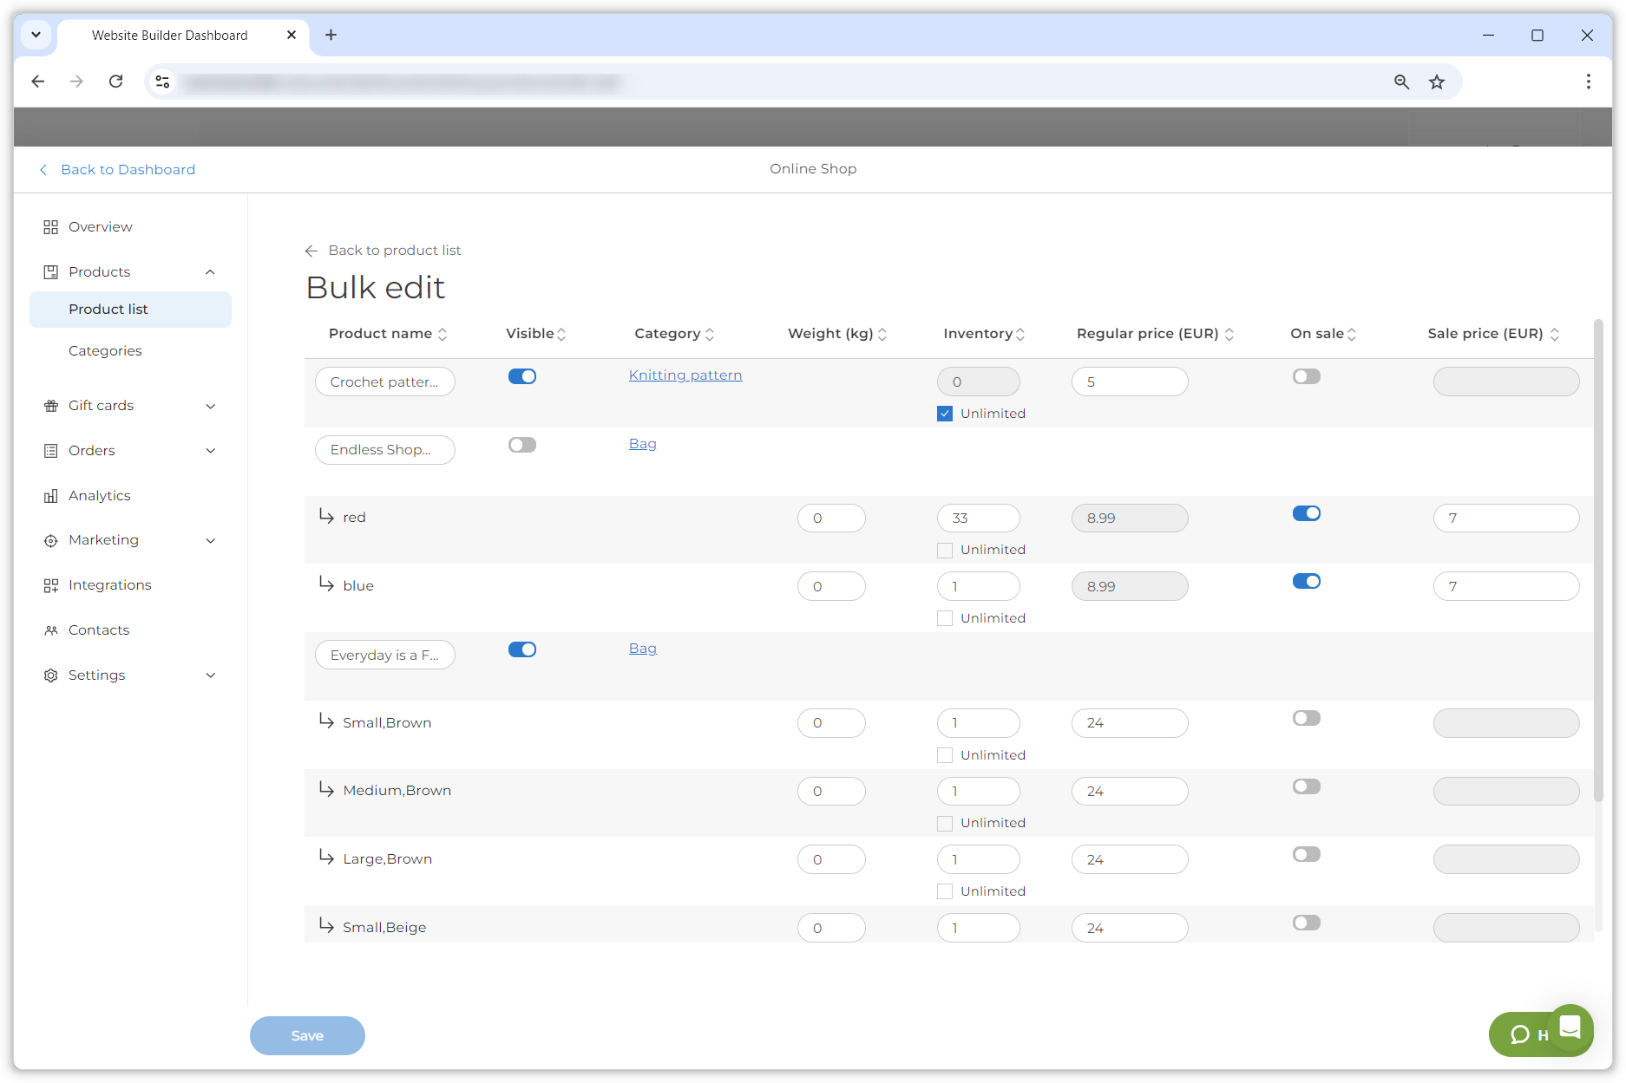Expand the Settings sidebar section
Screen dimensions: 1626x1083
tap(210, 675)
